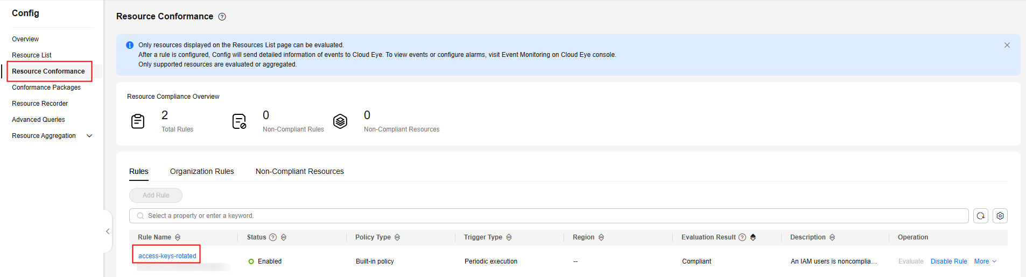
Task: Click the Disable Rule link
Action: tap(948, 261)
